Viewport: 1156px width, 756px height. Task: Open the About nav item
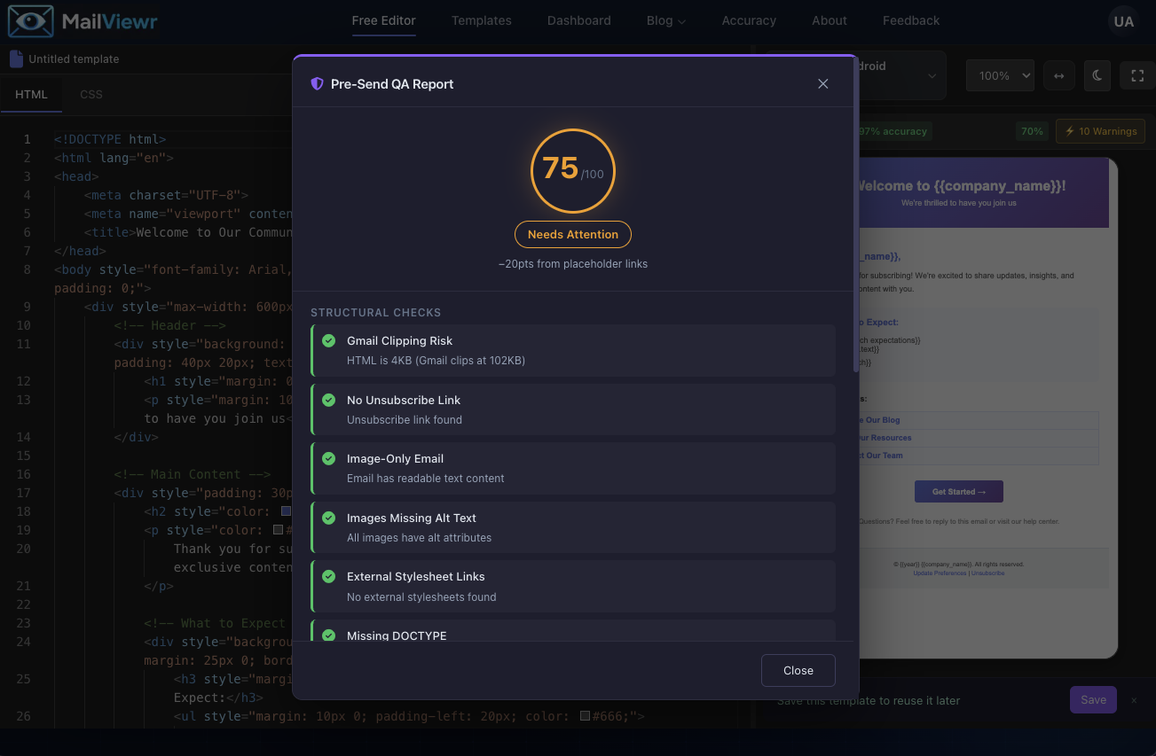point(830,20)
